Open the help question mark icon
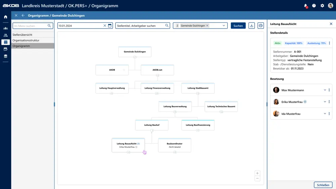 pyautogui.click(x=314, y=6)
